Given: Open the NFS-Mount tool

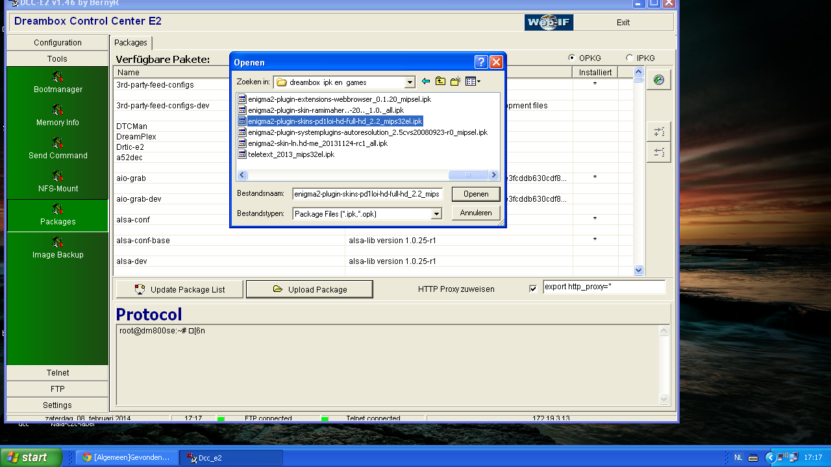Looking at the screenshot, I should click(x=58, y=182).
